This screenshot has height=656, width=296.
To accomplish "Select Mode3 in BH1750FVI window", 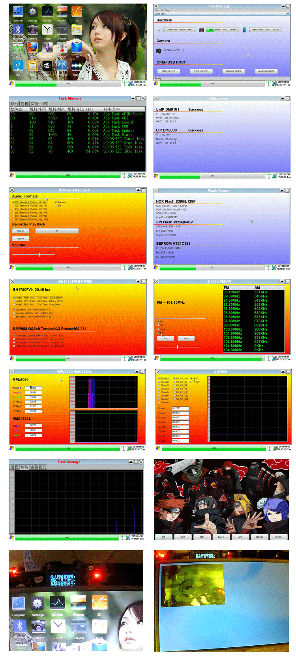I will tap(37, 304).
